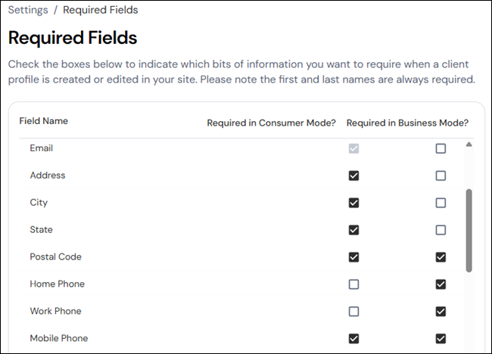This screenshot has height=354, width=492.
Task: Select the Work Phone field name
Action: tap(55, 311)
